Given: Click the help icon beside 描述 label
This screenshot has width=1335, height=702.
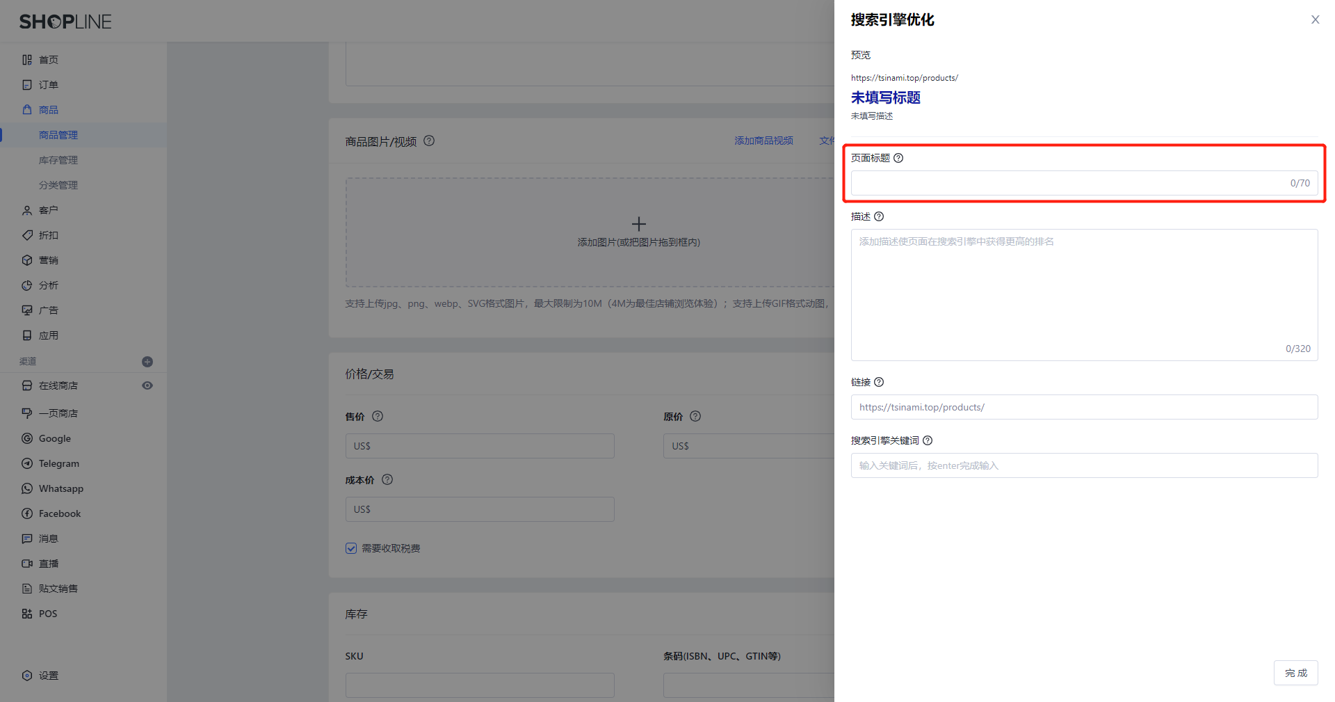Looking at the screenshot, I should [879, 216].
